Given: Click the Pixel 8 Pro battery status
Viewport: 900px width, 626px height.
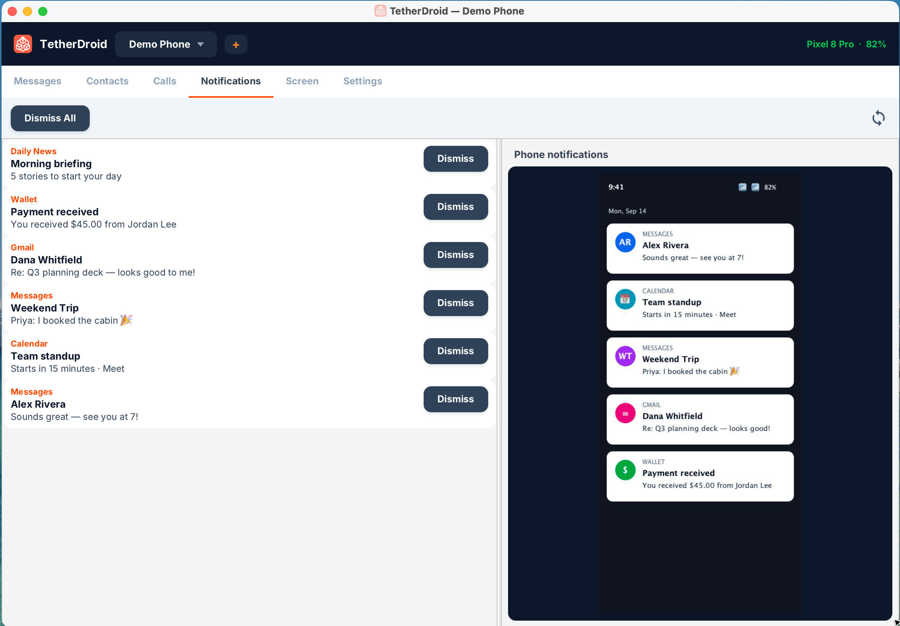Looking at the screenshot, I should tap(846, 44).
